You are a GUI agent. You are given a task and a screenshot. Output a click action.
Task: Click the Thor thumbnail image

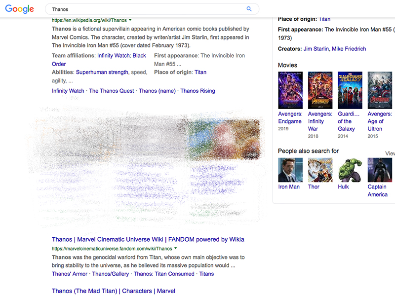click(x=320, y=170)
